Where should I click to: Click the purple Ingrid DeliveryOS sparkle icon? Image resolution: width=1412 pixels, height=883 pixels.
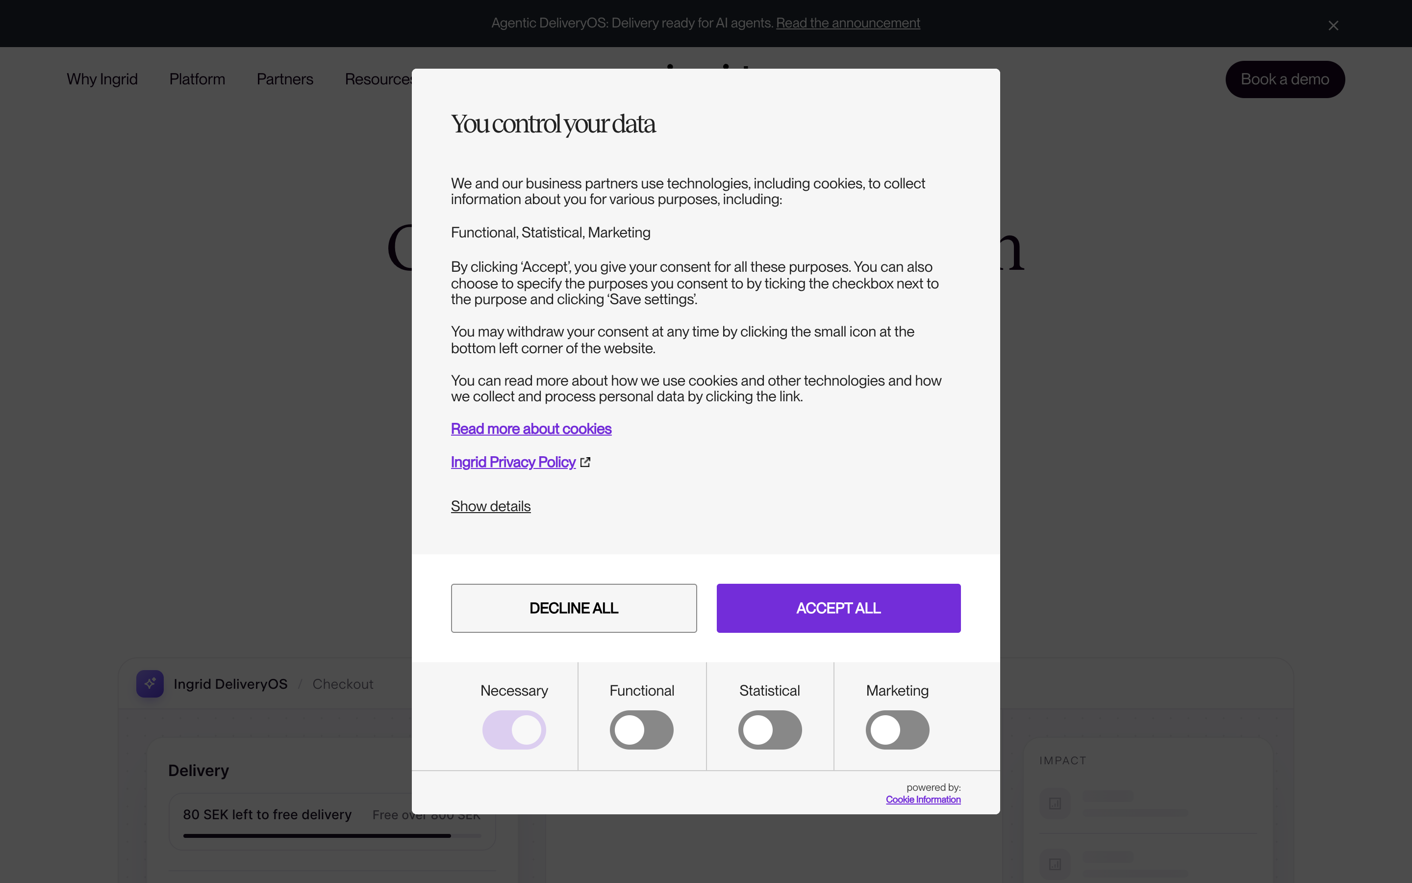[x=150, y=683]
